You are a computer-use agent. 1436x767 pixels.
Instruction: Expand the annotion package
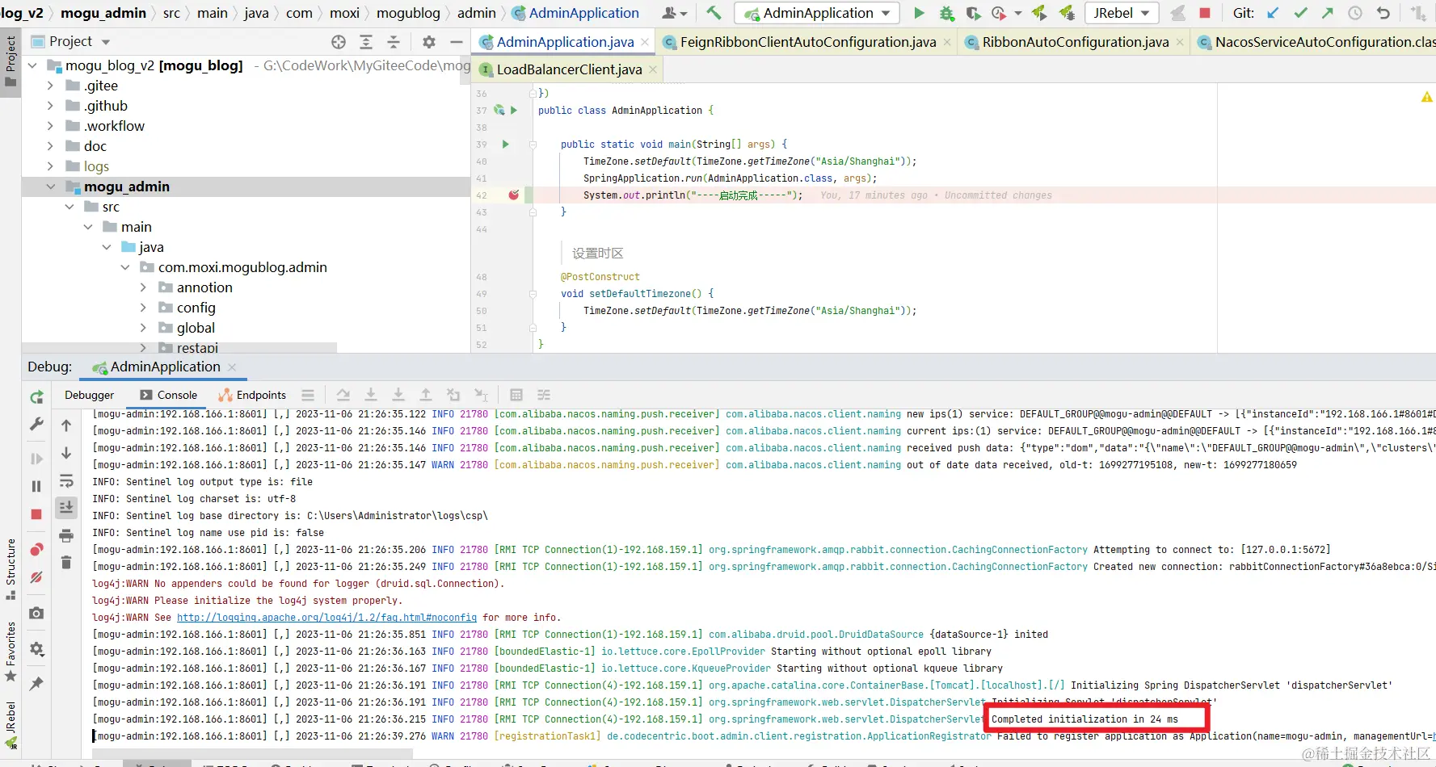(143, 287)
